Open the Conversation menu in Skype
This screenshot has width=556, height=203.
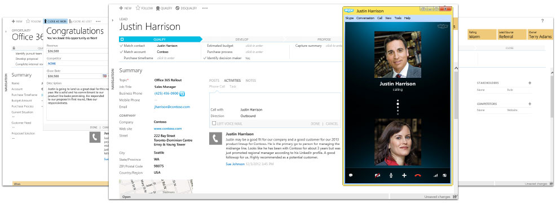365,18
